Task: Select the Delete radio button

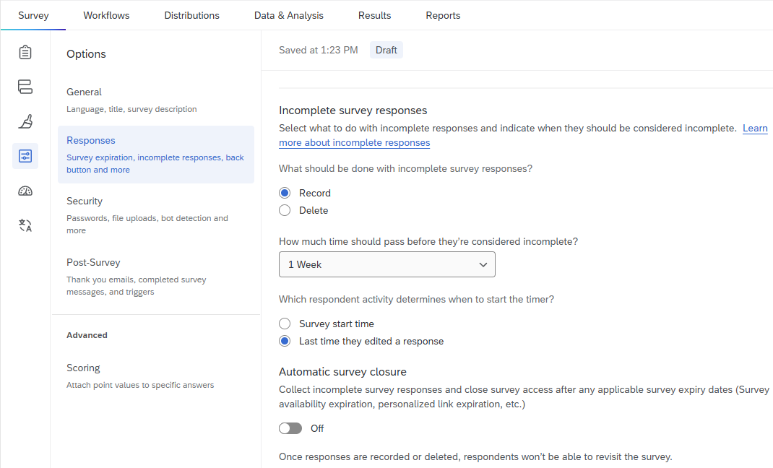Action: [x=285, y=210]
